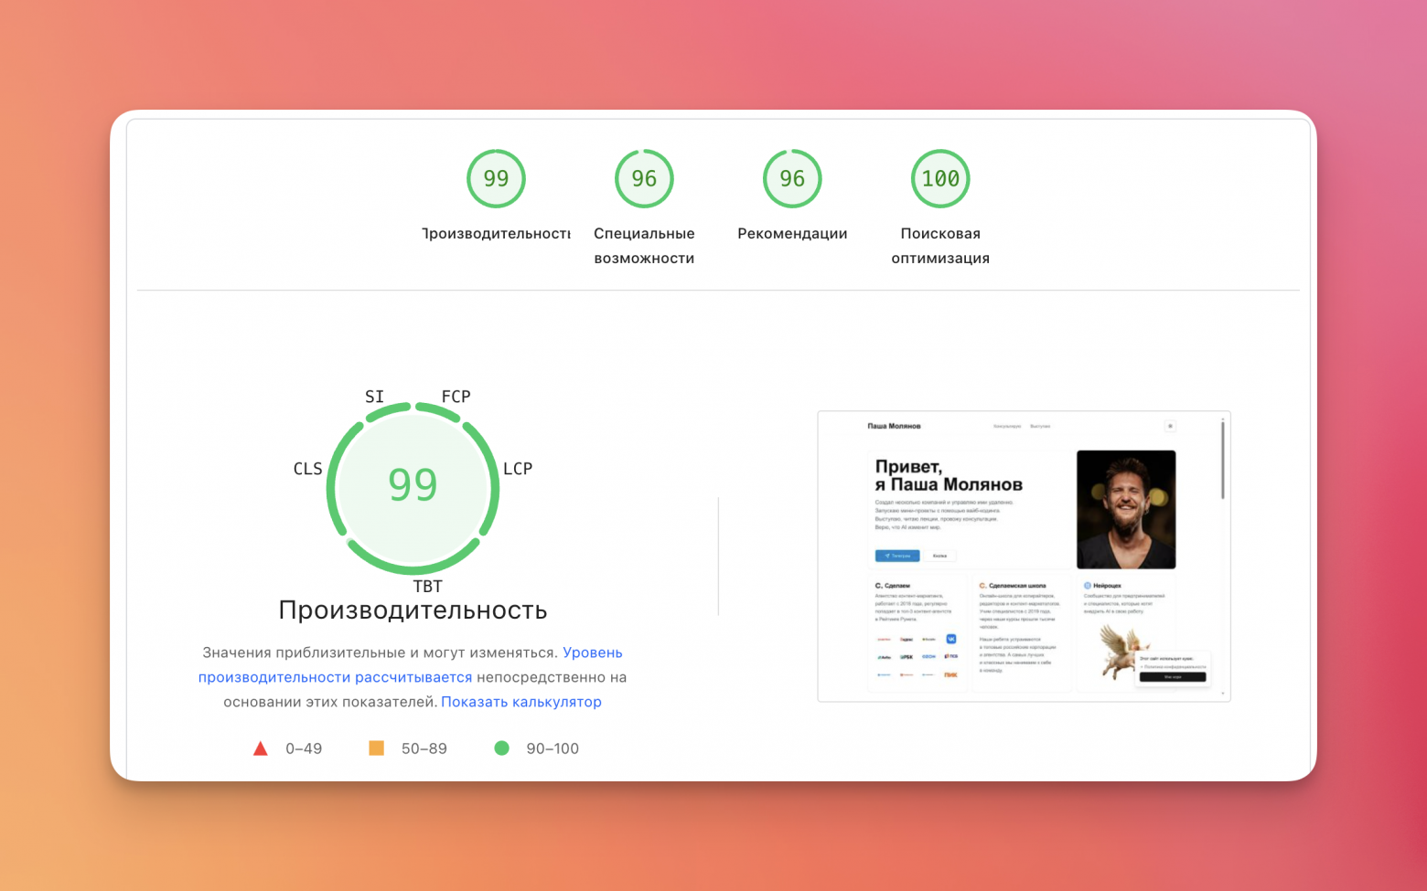
Task: Click the portrait photo in the page preview
Action: (x=1126, y=509)
